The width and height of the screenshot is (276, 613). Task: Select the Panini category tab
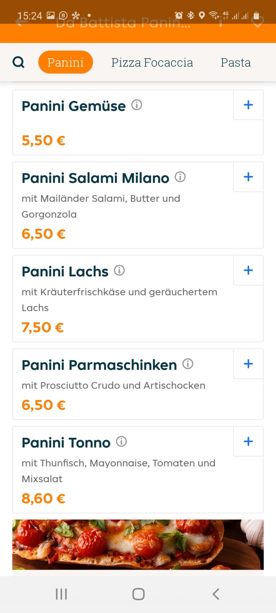pos(65,62)
